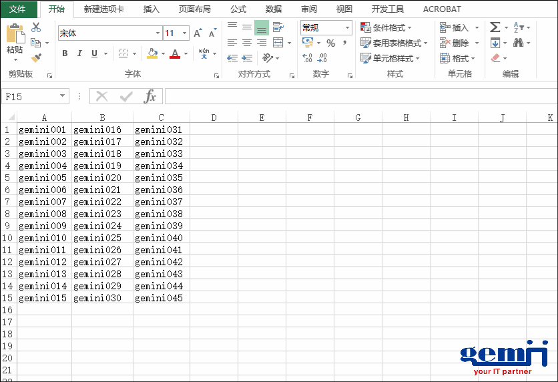Click the Fill down icon
Screen dimensions: 558x382
point(495,43)
